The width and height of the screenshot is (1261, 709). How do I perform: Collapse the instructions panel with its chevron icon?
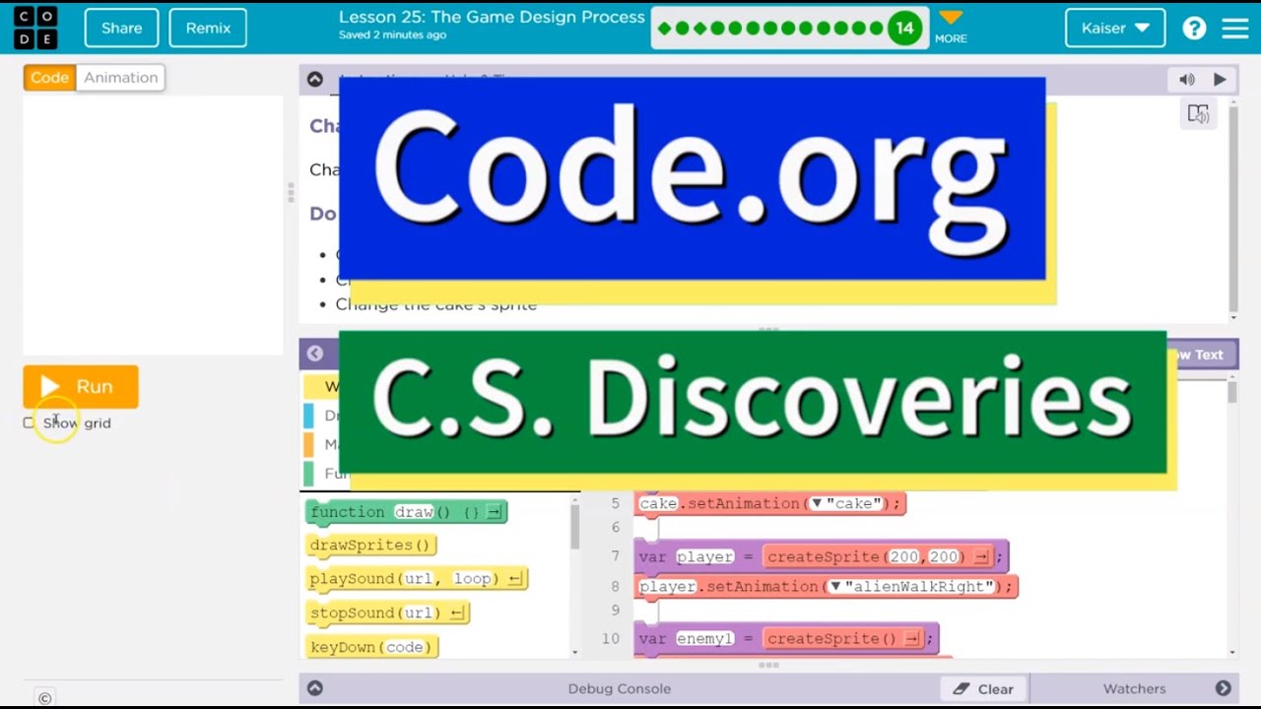(x=314, y=80)
